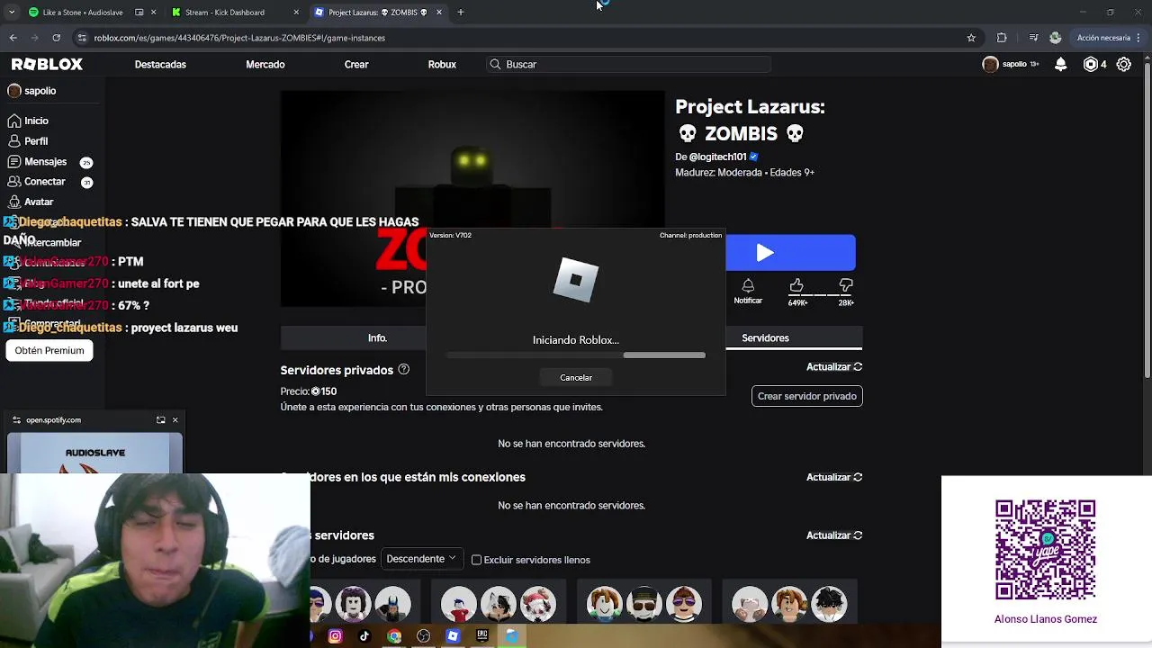The width and height of the screenshot is (1152, 648).
Task: Switch to the Servidores tab
Action: pyautogui.click(x=765, y=338)
